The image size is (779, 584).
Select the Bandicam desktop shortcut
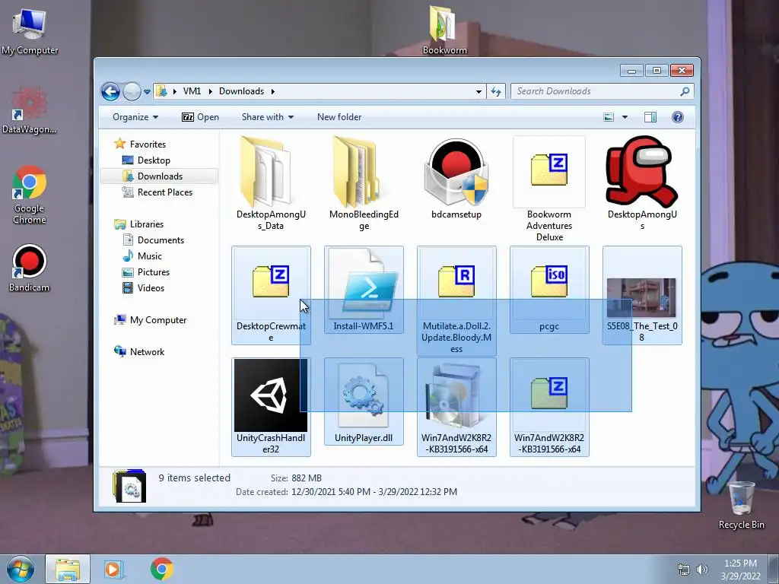(30, 268)
